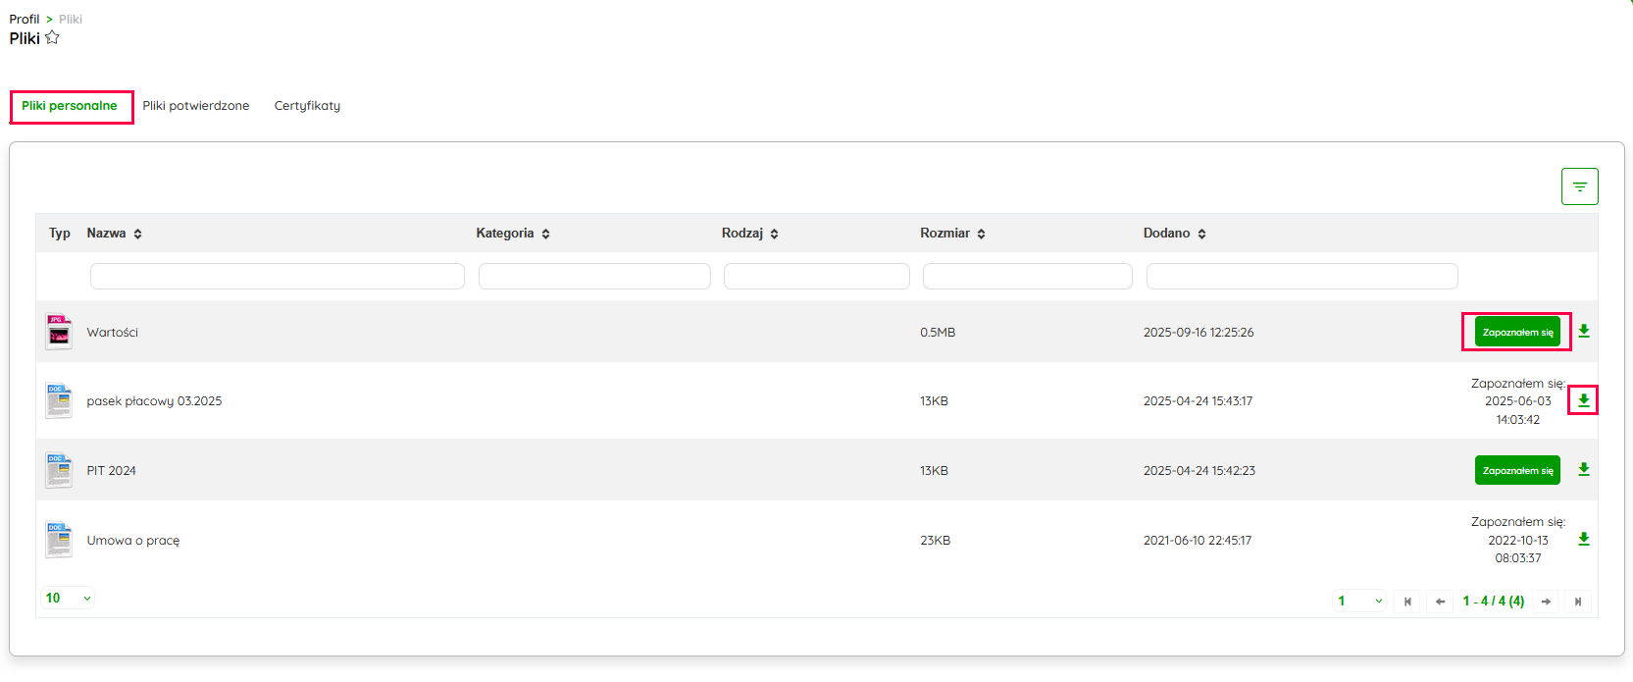The width and height of the screenshot is (1633, 682).
Task: Go to the previous page arrow
Action: 1440,602
